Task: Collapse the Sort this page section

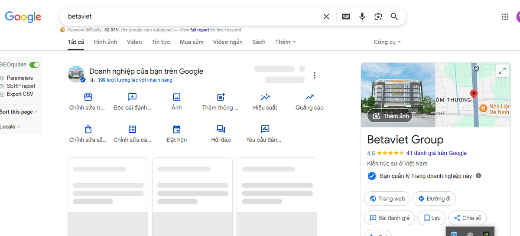Action: [18, 112]
